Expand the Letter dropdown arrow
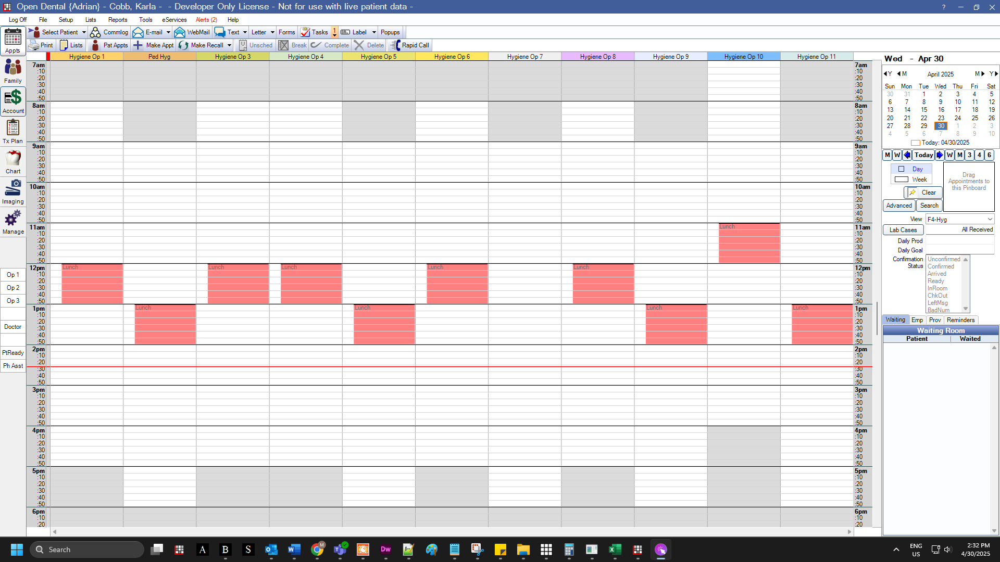The width and height of the screenshot is (1000, 562). coord(272,32)
